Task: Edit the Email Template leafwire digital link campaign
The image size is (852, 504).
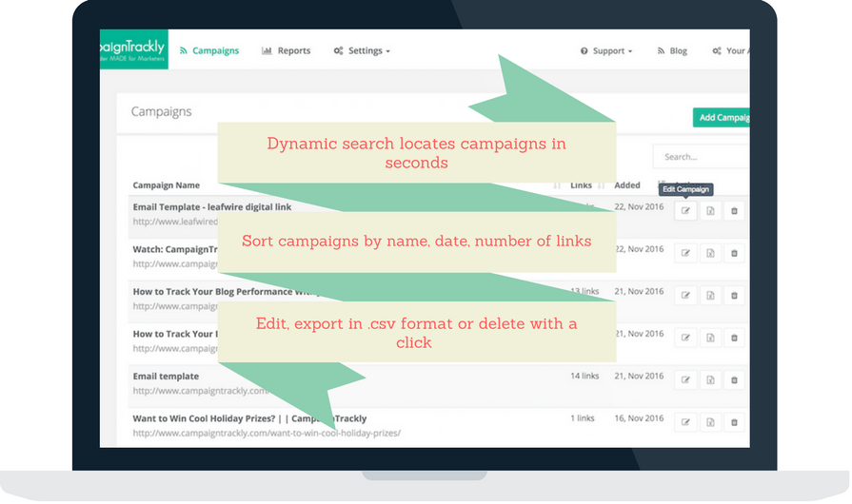Action: pos(685,211)
